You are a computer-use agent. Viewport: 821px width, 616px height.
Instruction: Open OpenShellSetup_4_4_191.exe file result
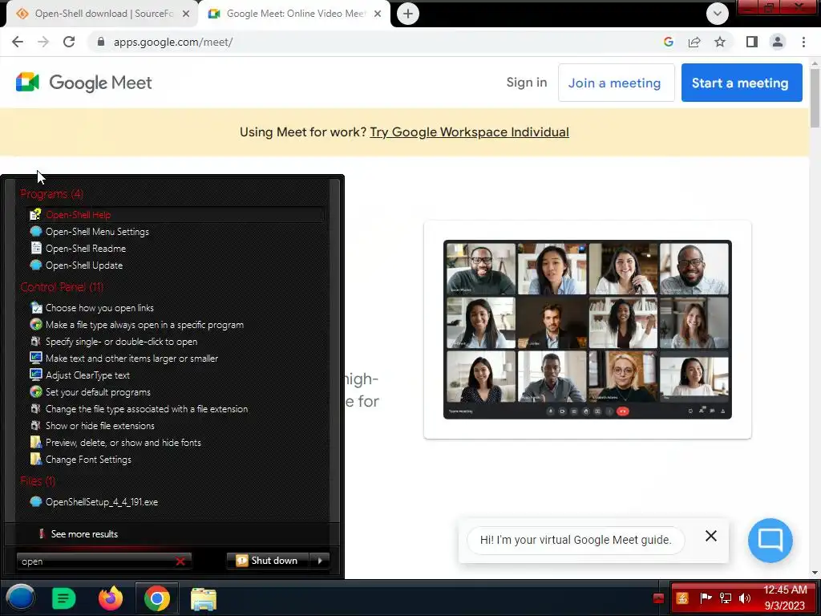(102, 502)
